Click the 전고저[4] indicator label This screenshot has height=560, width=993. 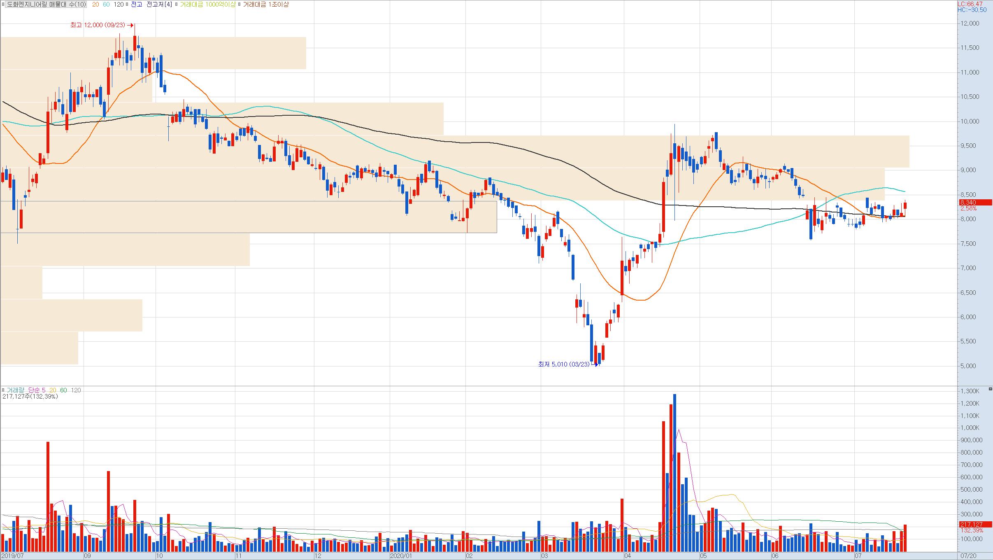159,5
